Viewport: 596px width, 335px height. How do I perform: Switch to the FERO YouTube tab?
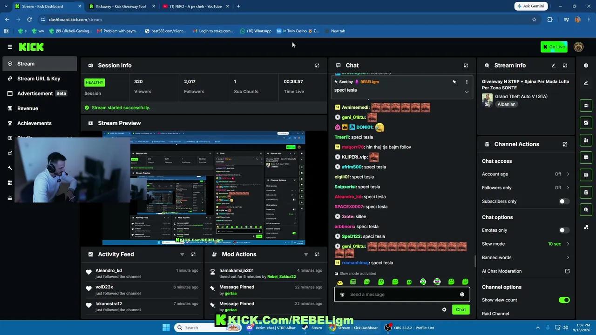click(x=196, y=7)
